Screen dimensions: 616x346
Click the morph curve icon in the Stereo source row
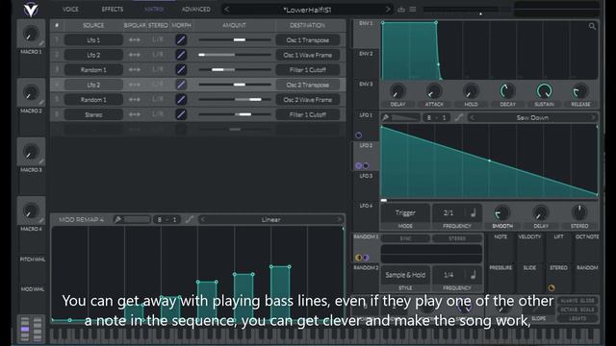[181, 114]
